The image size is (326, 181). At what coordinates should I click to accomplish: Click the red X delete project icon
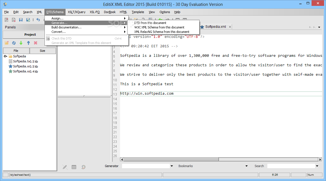point(36,43)
